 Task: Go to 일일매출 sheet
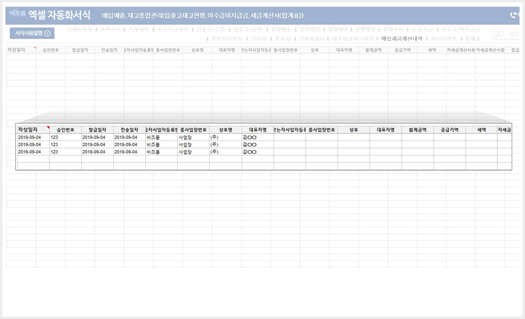[281, 30]
